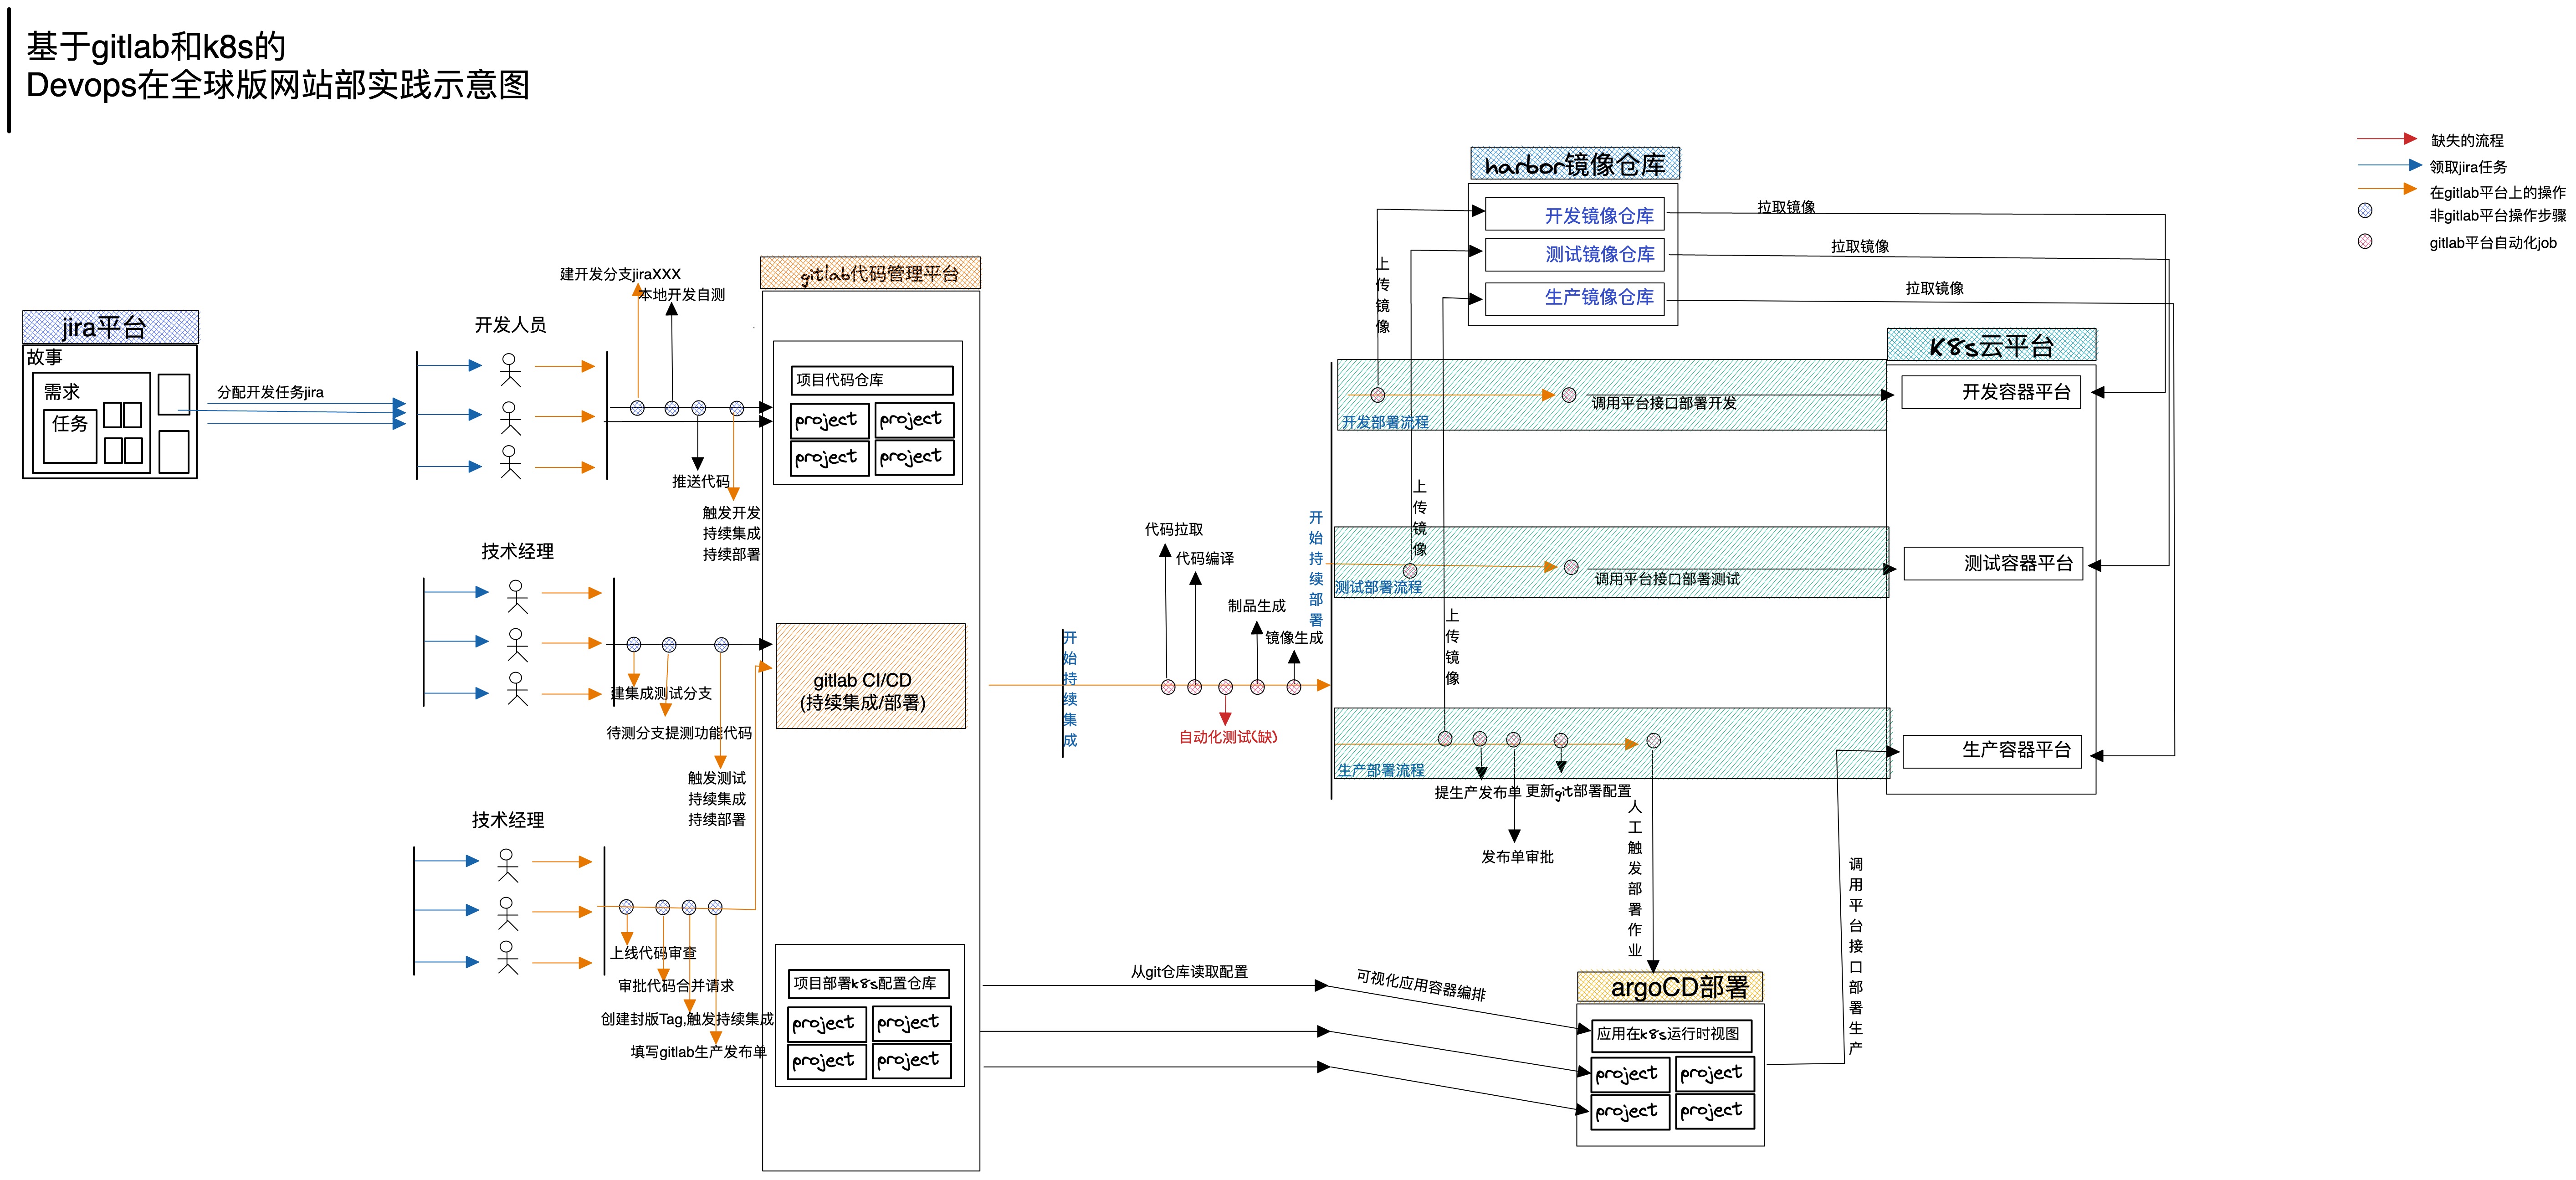Click the circle node left of 调用平台接口部署开发
The image size is (2576, 1180).
[x=1569, y=395]
